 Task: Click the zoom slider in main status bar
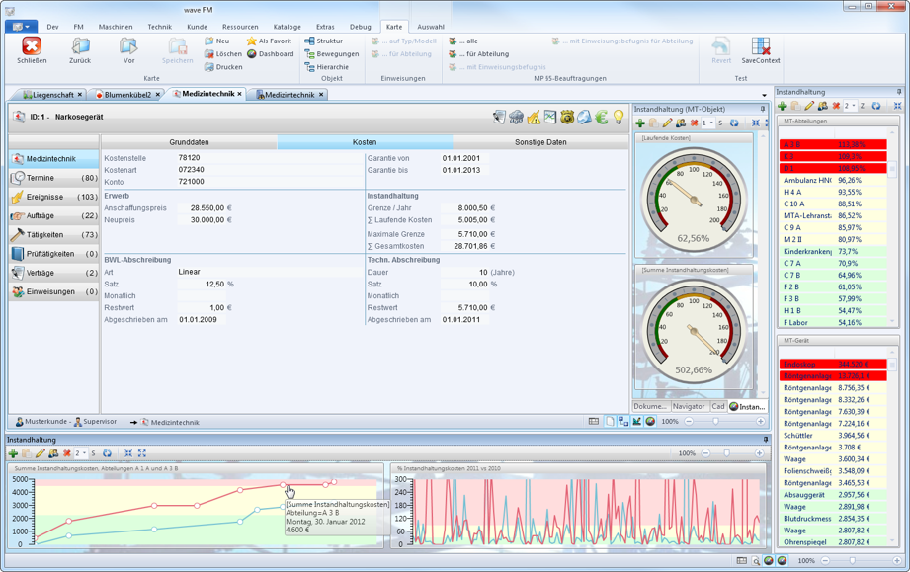pos(716,422)
